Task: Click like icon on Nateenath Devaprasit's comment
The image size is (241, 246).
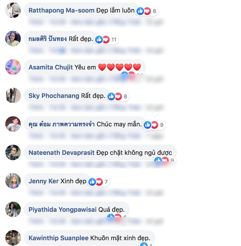Action: coord(158,159)
